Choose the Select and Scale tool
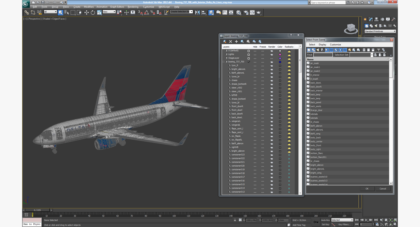Viewport: 420px width, 227px height. pos(99,12)
